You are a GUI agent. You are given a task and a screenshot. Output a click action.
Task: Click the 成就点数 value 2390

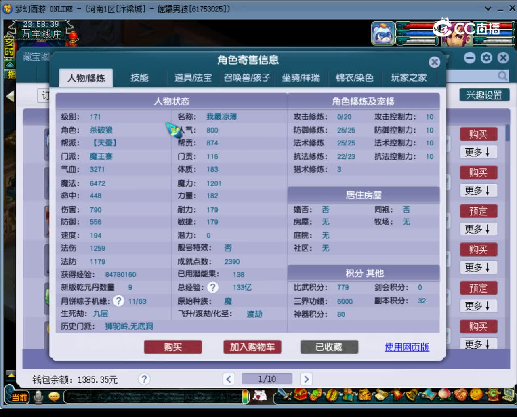[232, 262]
